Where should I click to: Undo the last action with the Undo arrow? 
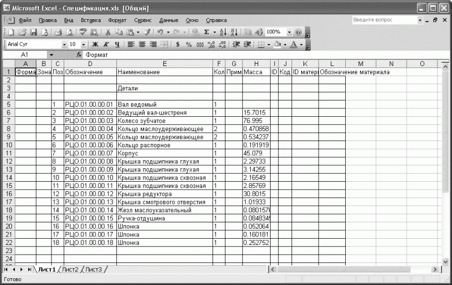tap(160, 32)
